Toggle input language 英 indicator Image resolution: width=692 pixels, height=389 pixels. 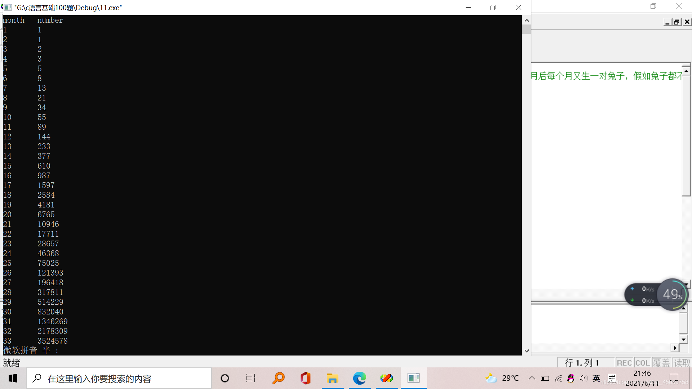(x=596, y=378)
